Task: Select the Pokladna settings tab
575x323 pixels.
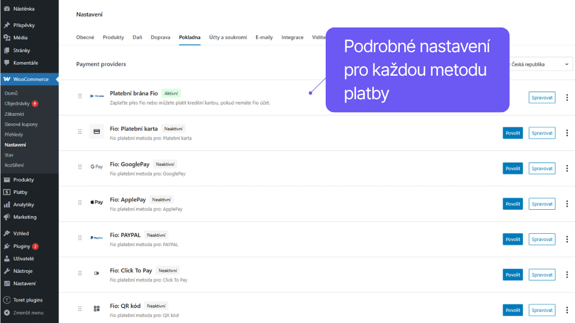Action: (190, 38)
